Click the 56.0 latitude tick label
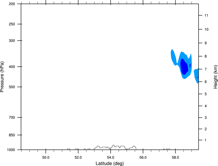 (143, 158)
